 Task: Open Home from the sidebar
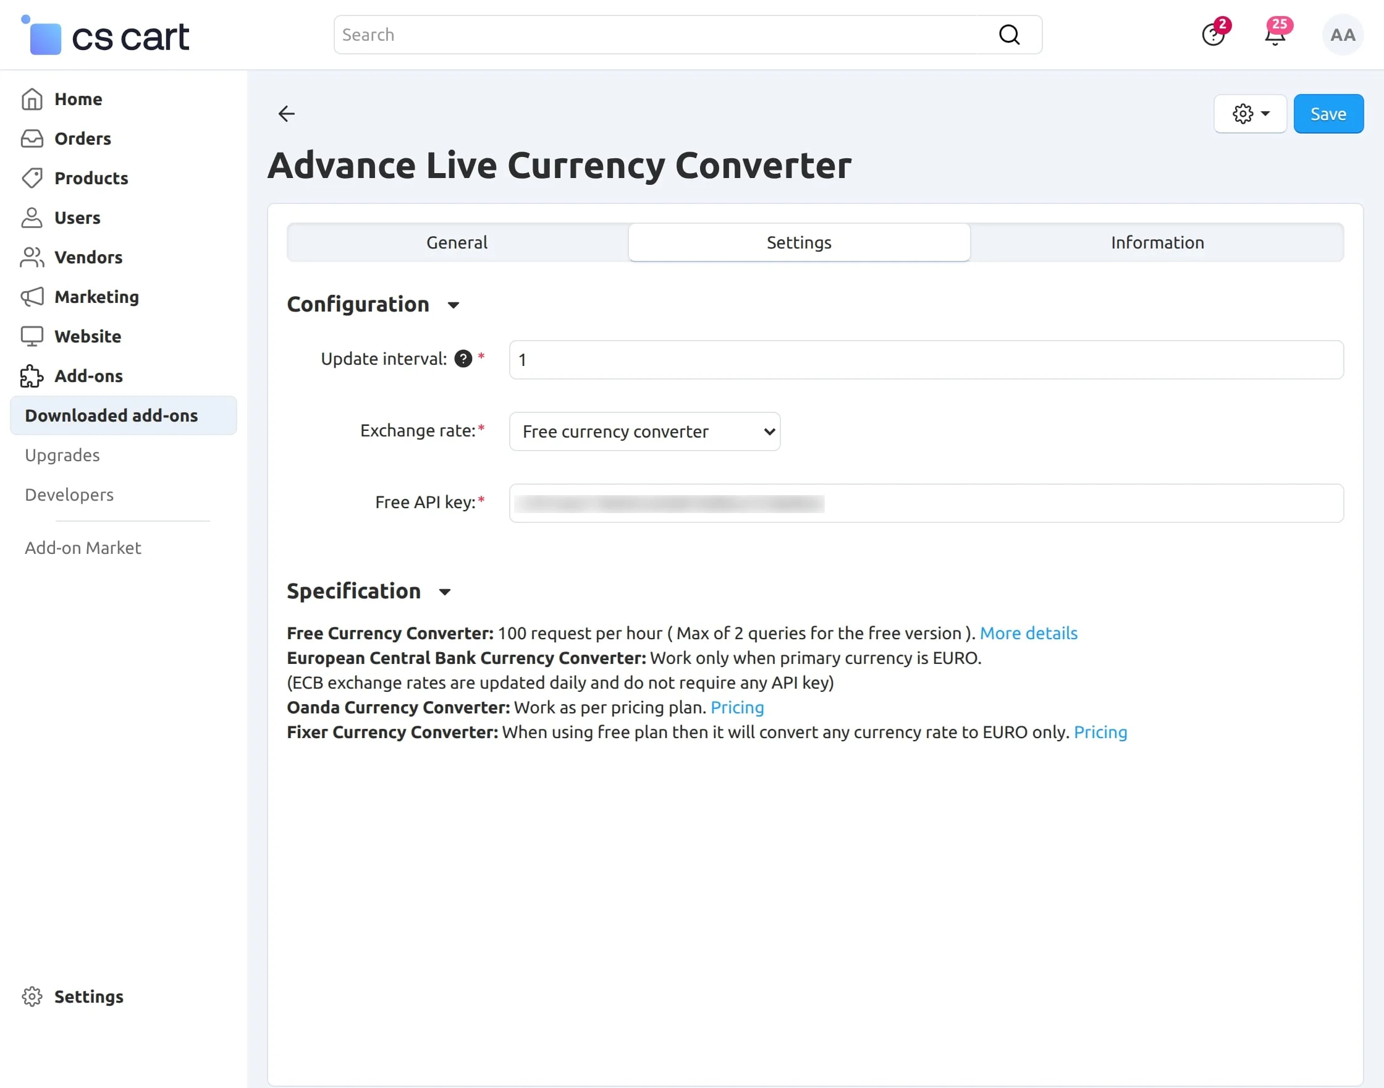[x=78, y=100]
